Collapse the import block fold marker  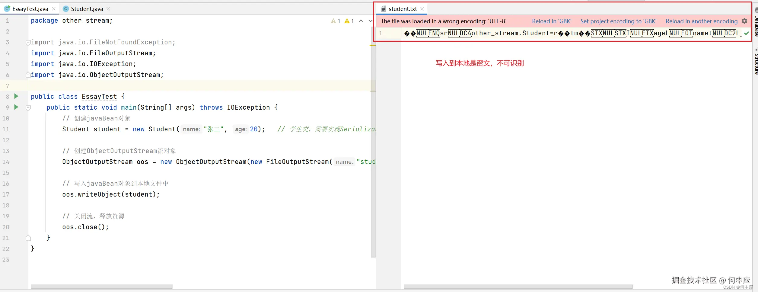tap(28, 42)
